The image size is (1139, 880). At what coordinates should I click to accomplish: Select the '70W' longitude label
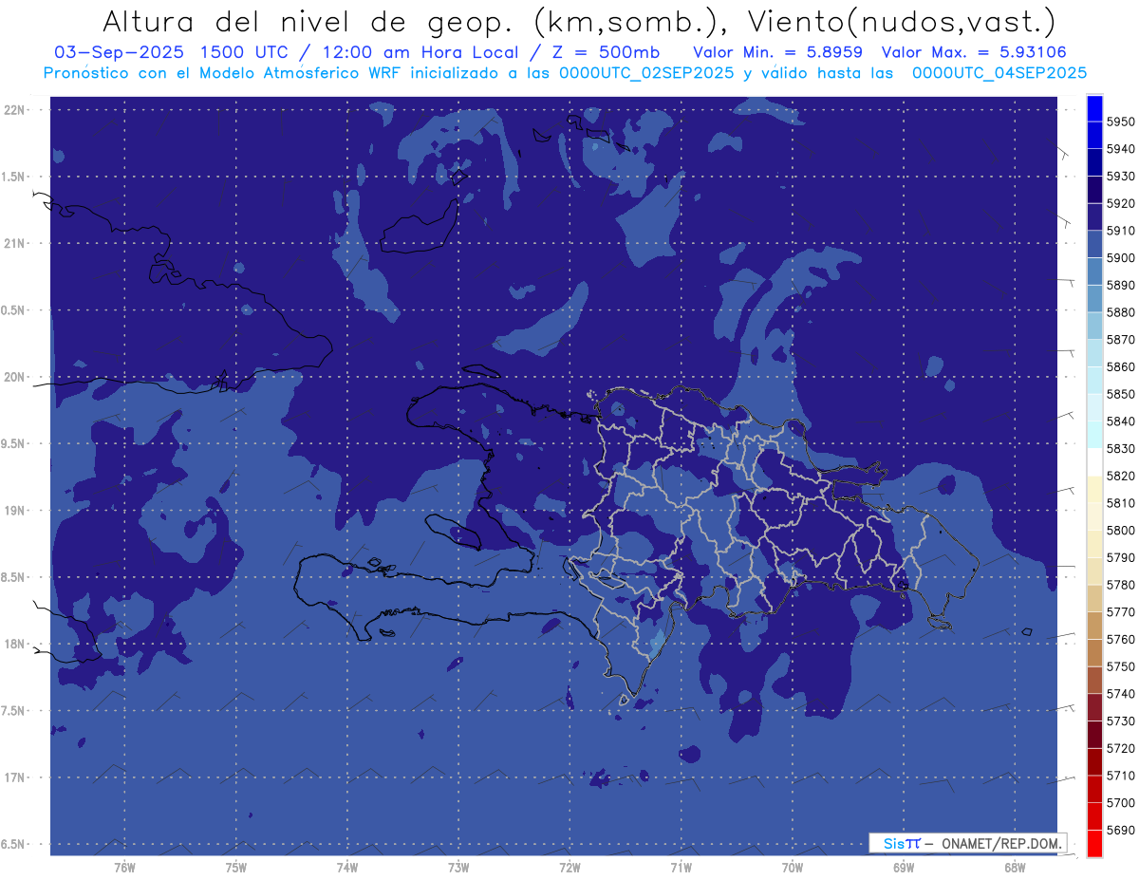tap(793, 868)
